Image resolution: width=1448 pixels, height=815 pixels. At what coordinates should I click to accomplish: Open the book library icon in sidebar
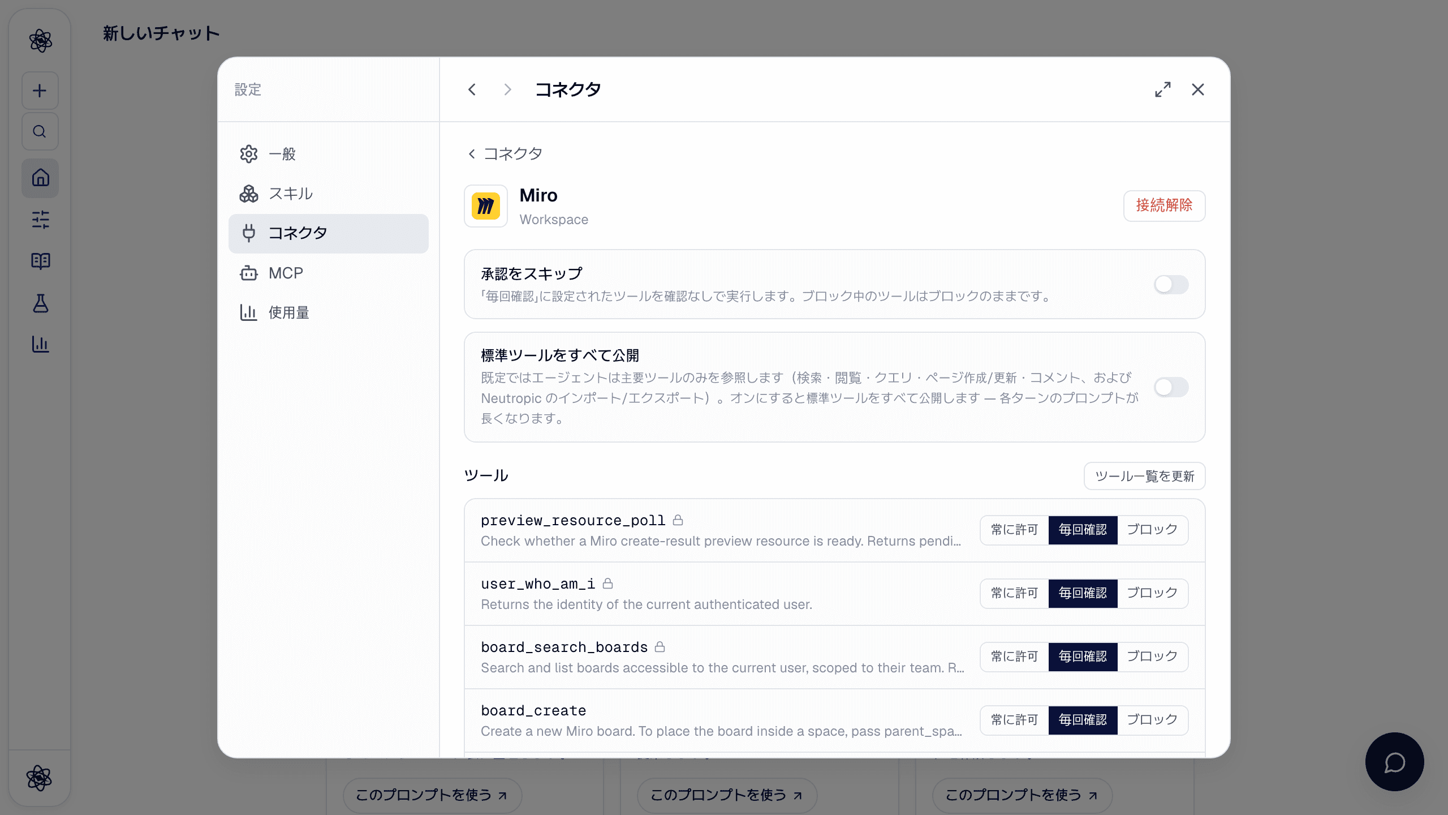tap(40, 261)
